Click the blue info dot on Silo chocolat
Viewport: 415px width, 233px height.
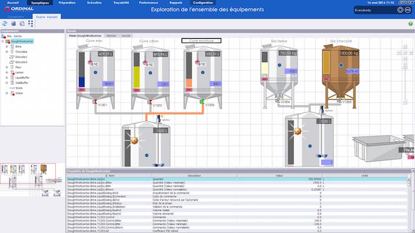341,65
